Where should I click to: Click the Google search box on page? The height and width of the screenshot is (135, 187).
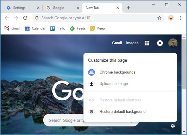(x=91, y=120)
